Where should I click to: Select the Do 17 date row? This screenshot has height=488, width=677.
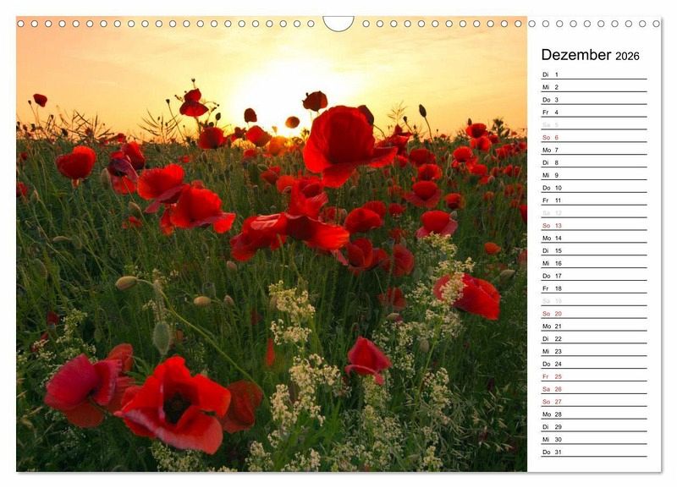coord(594,276)
